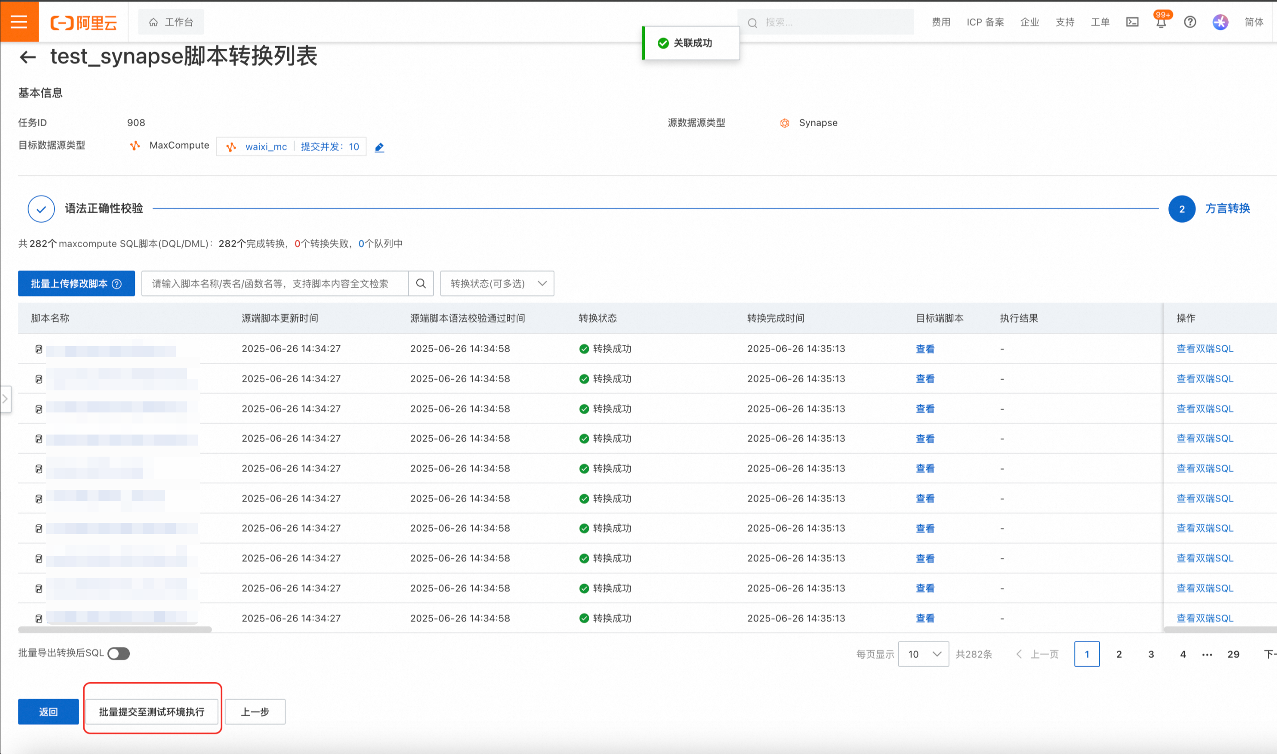Screen dimensions: 1277x754
Task: Click the task ID value 908
Action: point(136,122)
